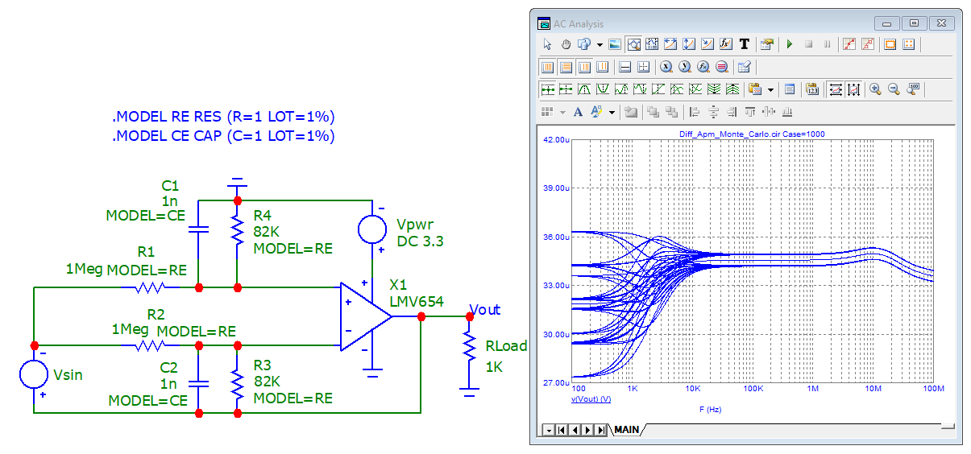Toggle horizontal grid lines icon
Viewport: 971px width, 454px height.
pos(566,67)
